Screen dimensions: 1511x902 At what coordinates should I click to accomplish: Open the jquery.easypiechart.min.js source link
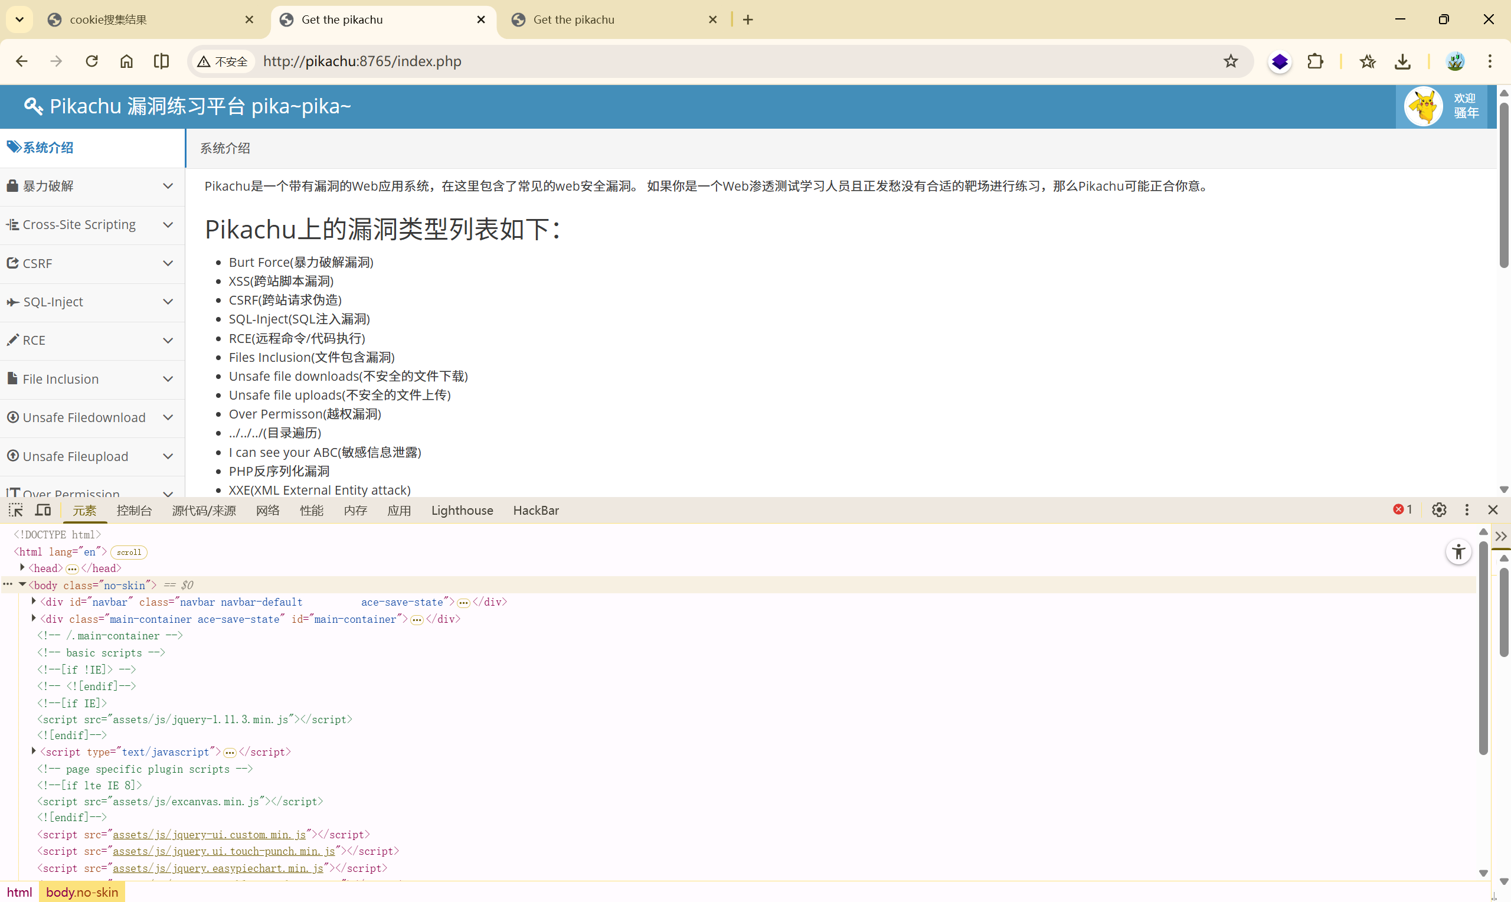tap(218, 868)
